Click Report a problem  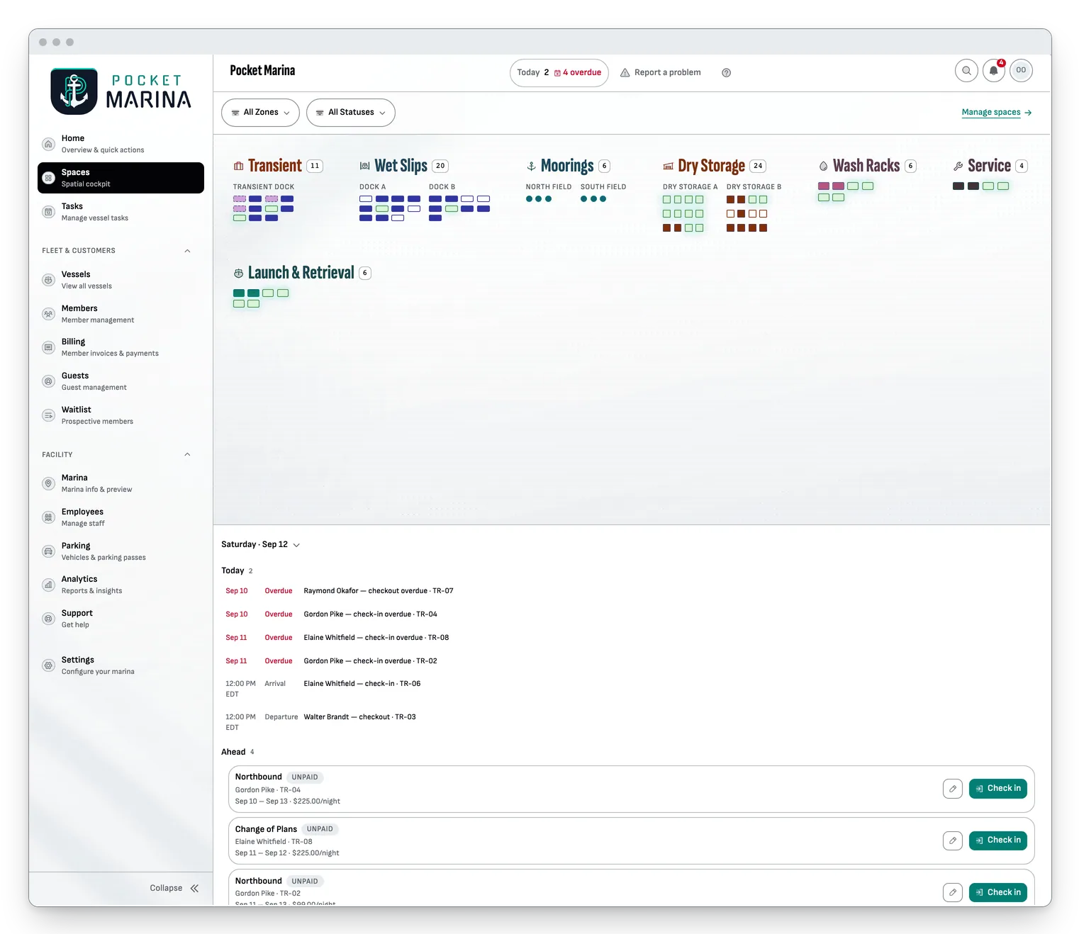pos(661,72)
